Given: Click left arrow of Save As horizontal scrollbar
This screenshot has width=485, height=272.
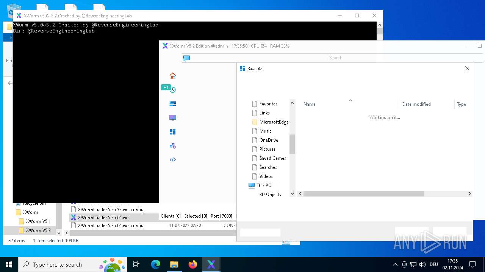Looking at the screenshot, I should [300, 193].
